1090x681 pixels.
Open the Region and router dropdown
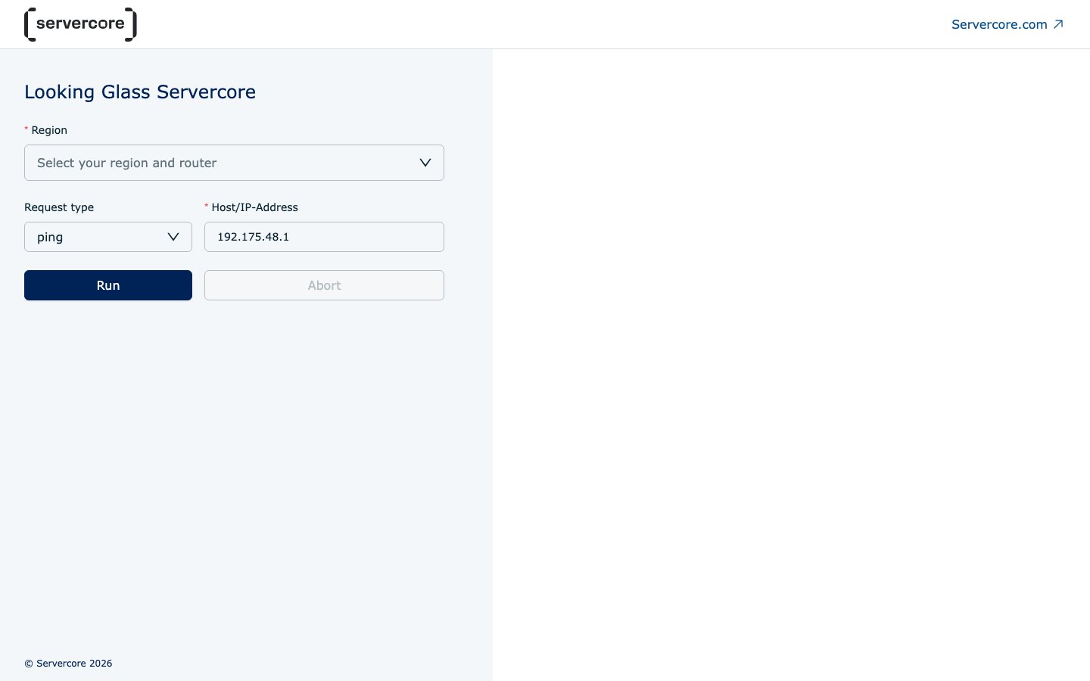(234, 163)
